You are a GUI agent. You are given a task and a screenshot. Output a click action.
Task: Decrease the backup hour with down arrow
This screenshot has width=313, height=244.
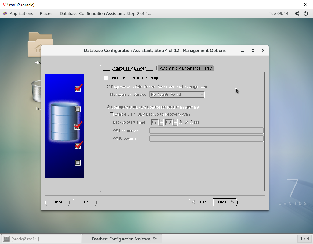161,124
